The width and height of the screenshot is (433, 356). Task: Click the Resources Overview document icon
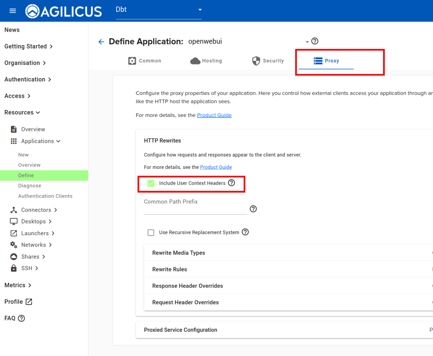click(14, 129)
